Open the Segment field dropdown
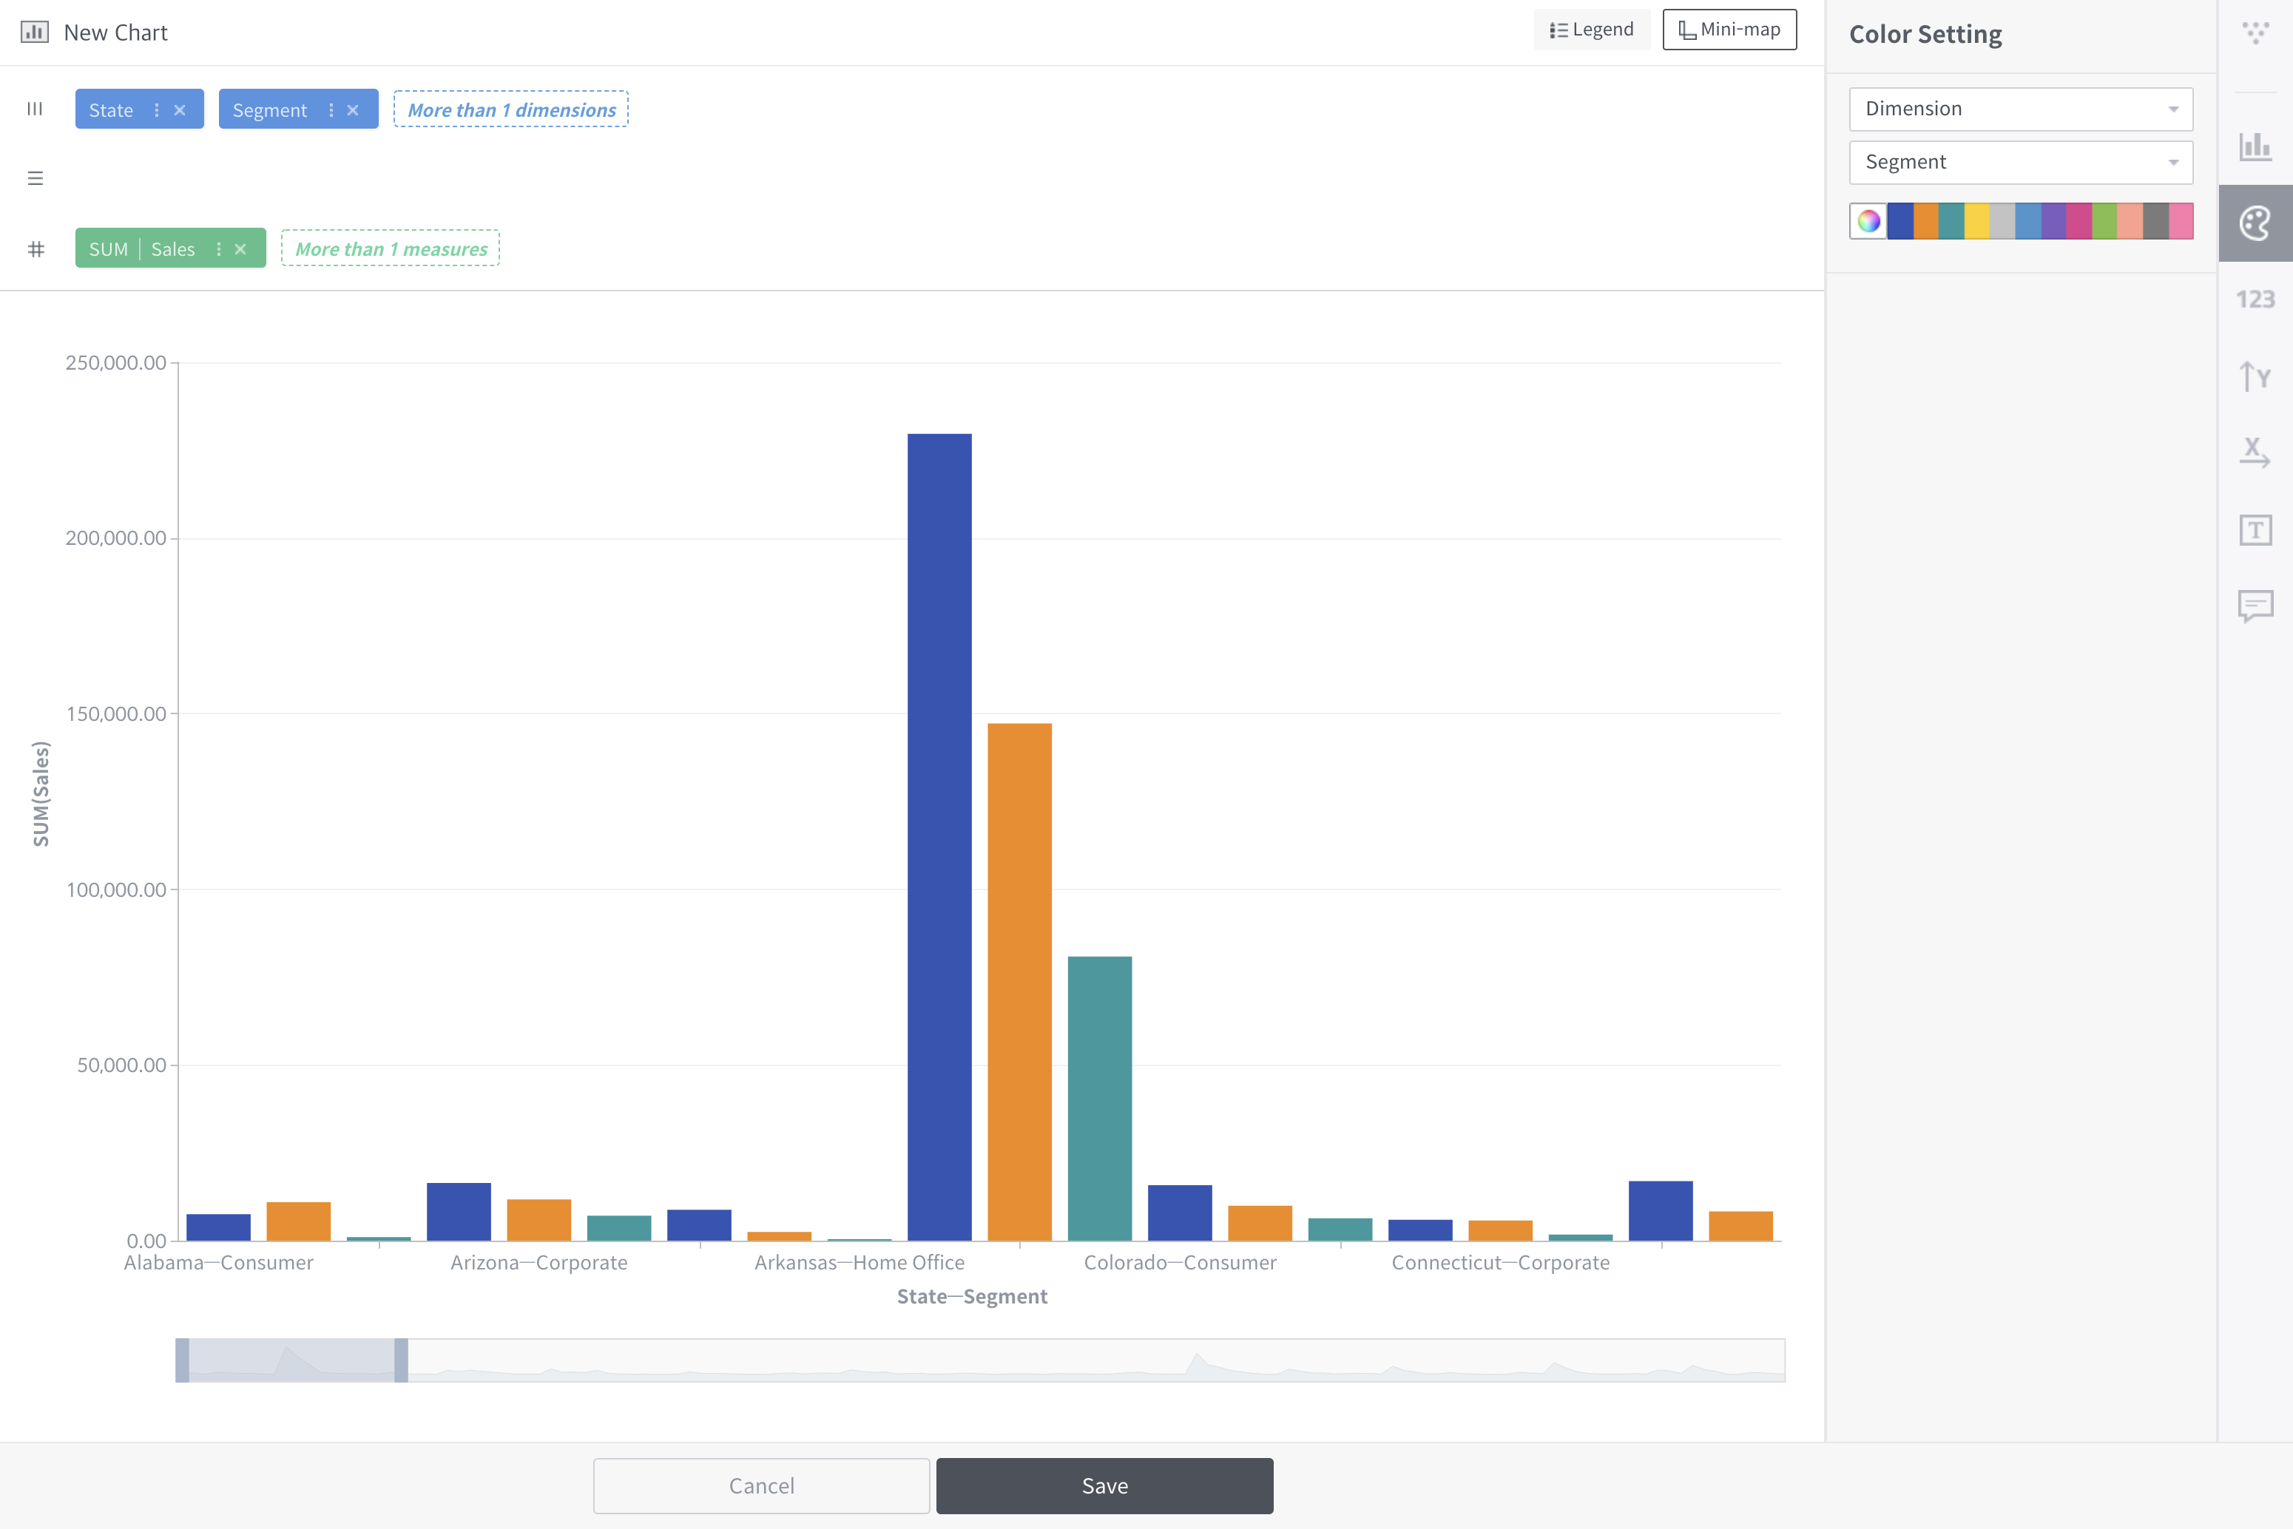Image resolution: width=2293 pixels, height=1529 pixels. tap(2020, 162)
